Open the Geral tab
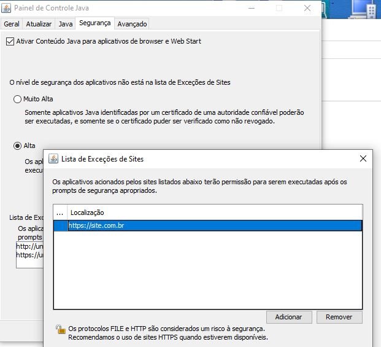 12,24
